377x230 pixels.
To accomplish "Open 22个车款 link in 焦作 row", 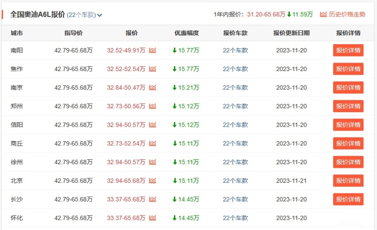I will click(235, 69).
